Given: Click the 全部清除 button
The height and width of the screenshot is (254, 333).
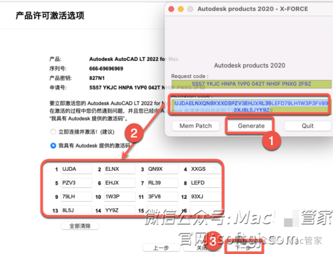Looking at the screenshot, I should (80, 226).
